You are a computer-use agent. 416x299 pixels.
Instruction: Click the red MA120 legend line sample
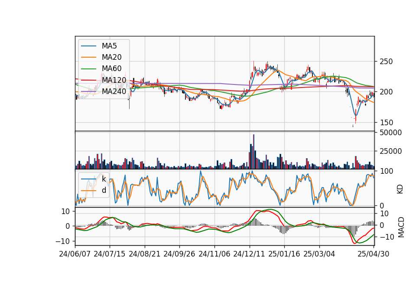pyautogui.click(x=88, y=80)
